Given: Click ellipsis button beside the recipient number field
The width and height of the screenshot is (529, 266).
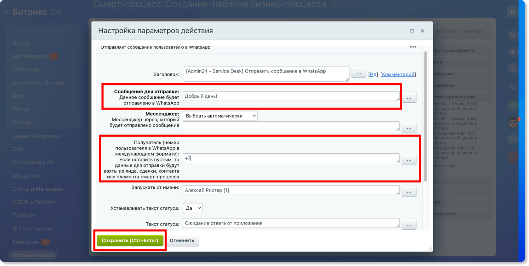Looking at the screenshot, I should pos(409,160).
